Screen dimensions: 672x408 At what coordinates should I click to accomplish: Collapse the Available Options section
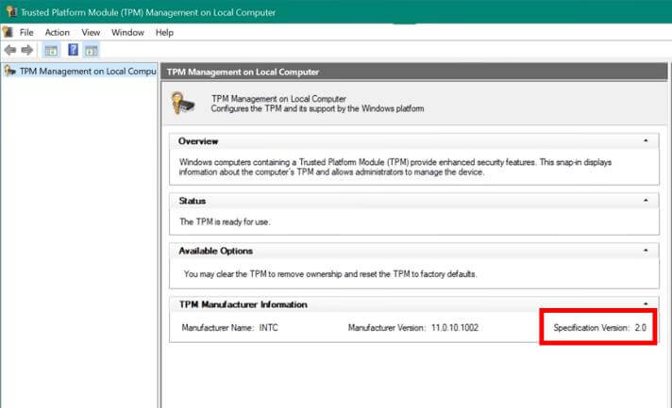click(x=645, y=251)
